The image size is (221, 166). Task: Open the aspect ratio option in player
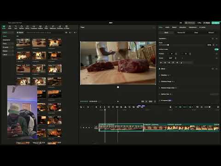click(x=151, y=101)
